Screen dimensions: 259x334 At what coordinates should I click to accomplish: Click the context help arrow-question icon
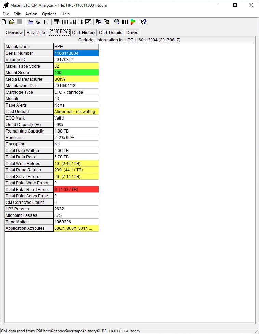coord(143,22)
